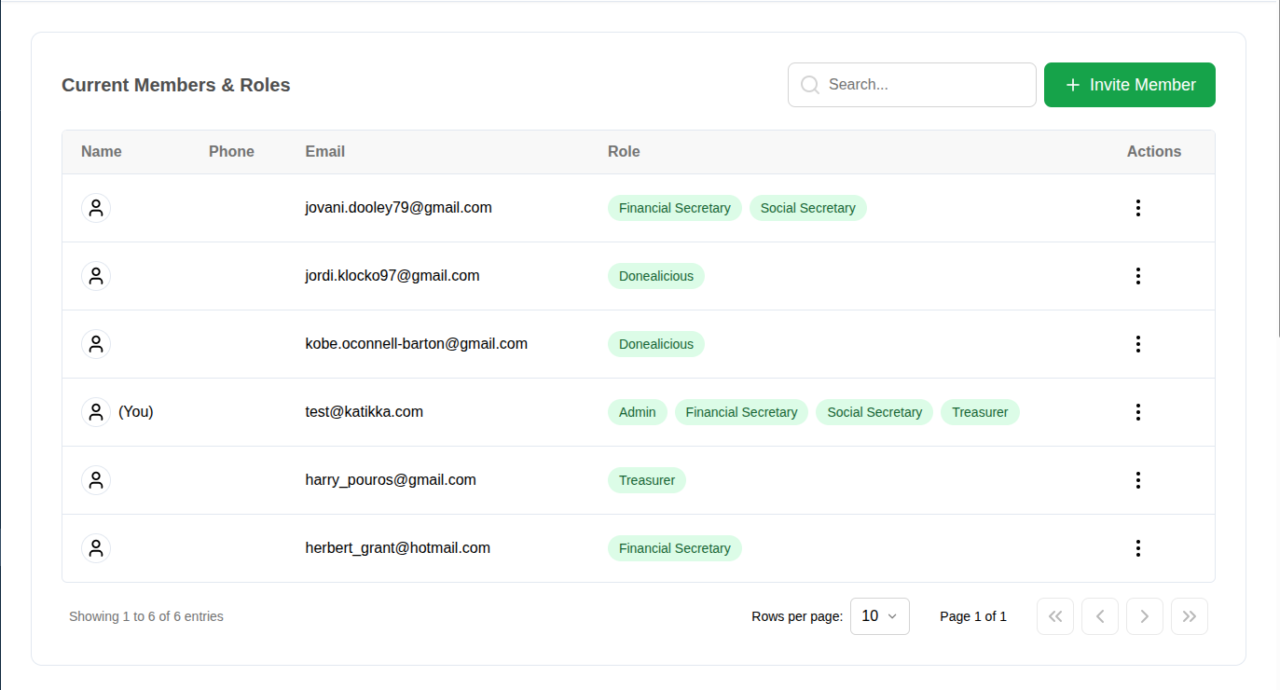Click the Donealicious badge for jordi.klocko97

pyautogui.click(x=656, y=276)
